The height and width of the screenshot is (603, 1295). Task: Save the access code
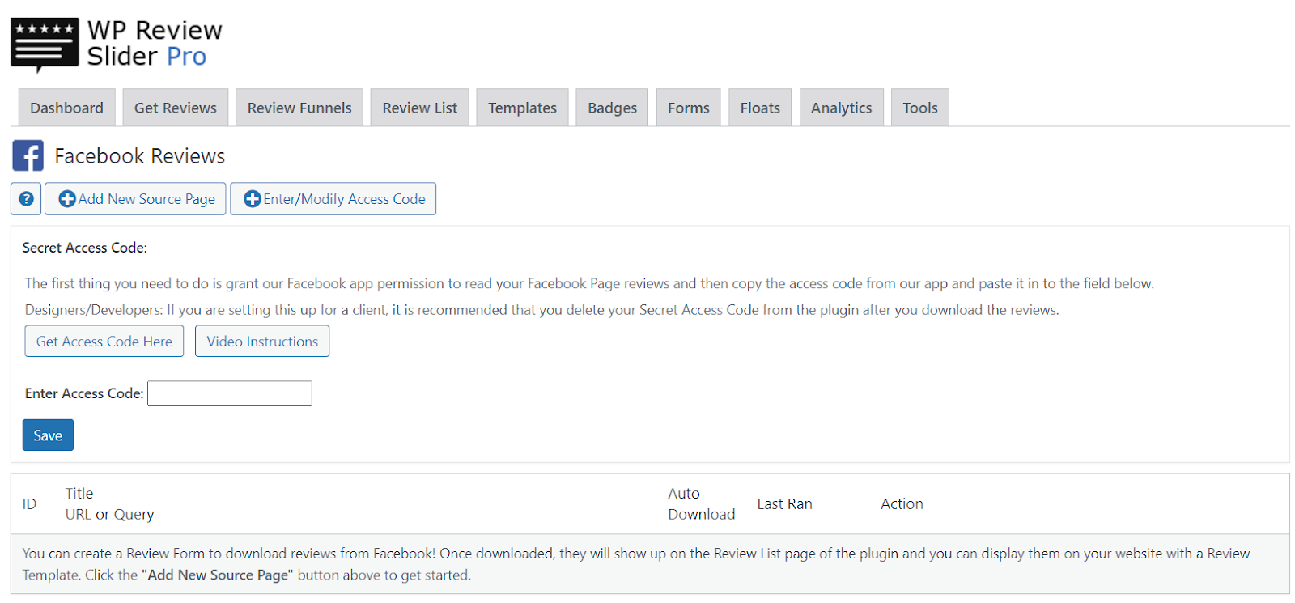pyautogui.click(x=48, y=435)
